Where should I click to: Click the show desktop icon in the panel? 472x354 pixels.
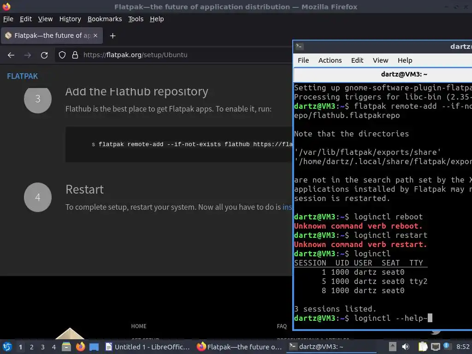[x=94, y=347]
